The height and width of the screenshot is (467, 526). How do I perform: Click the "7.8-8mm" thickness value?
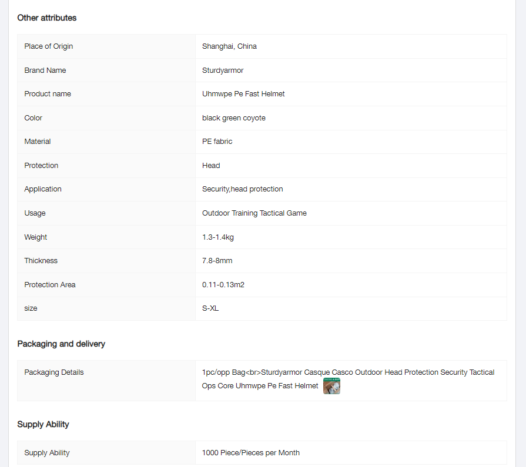[x=217, y=261]
